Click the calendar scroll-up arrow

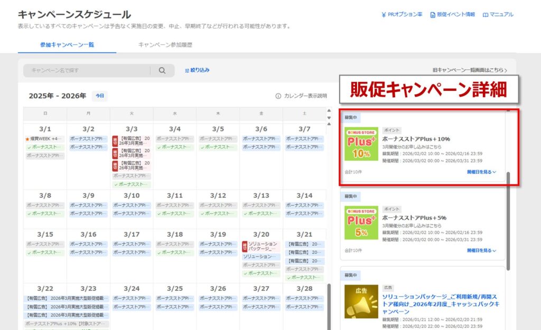329,111
